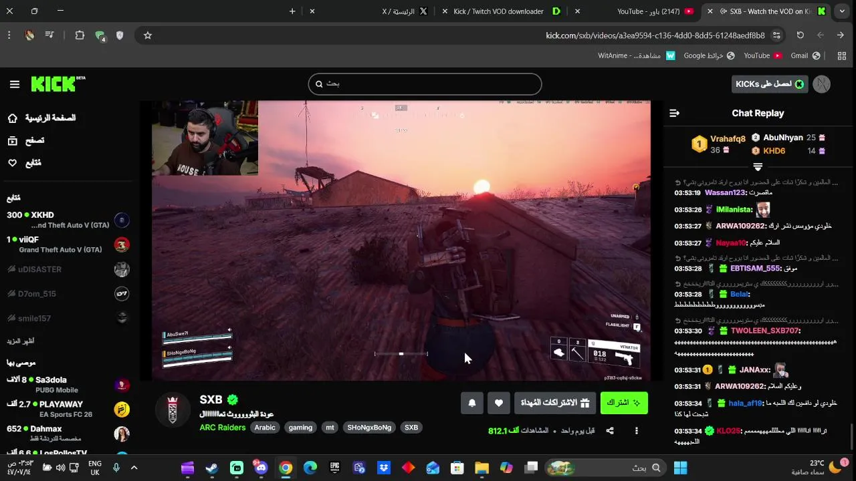The width and height of the screenshot is (856, 481).
Task: Open the Gmail bookmark
Action: [x=805, y=55]
